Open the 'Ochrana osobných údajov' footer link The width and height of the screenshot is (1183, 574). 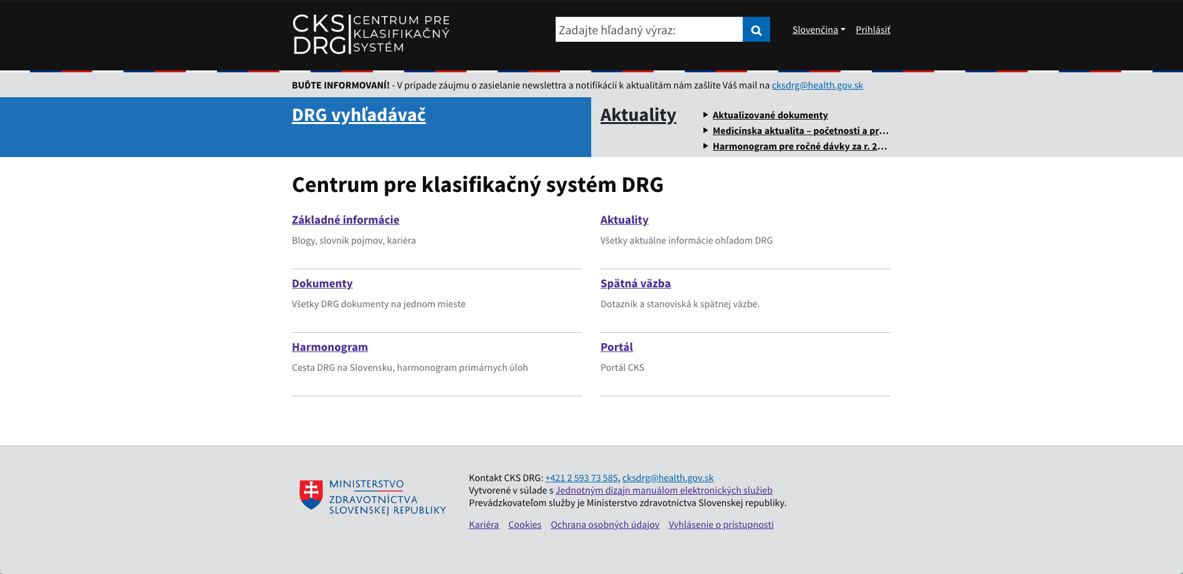coord(605,524)
